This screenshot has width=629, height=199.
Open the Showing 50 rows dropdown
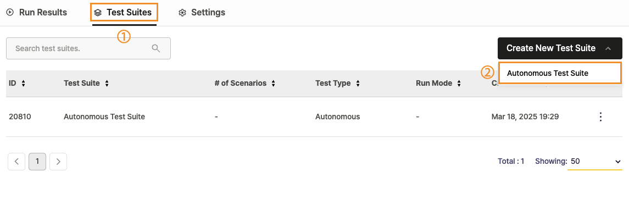(595, 161)
